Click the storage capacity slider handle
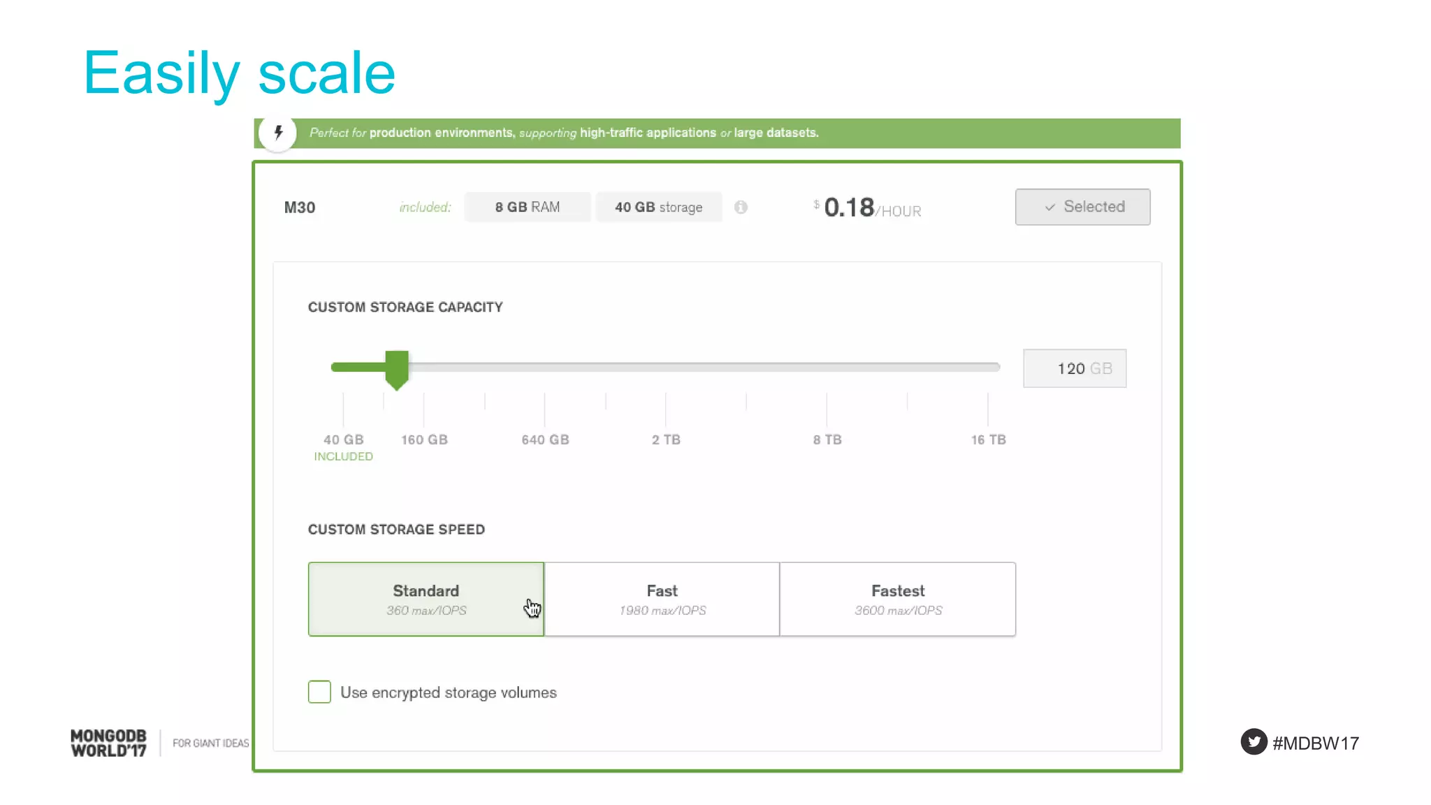The height and width of the screenshot is (805, 1431). (x=397, y=368)
